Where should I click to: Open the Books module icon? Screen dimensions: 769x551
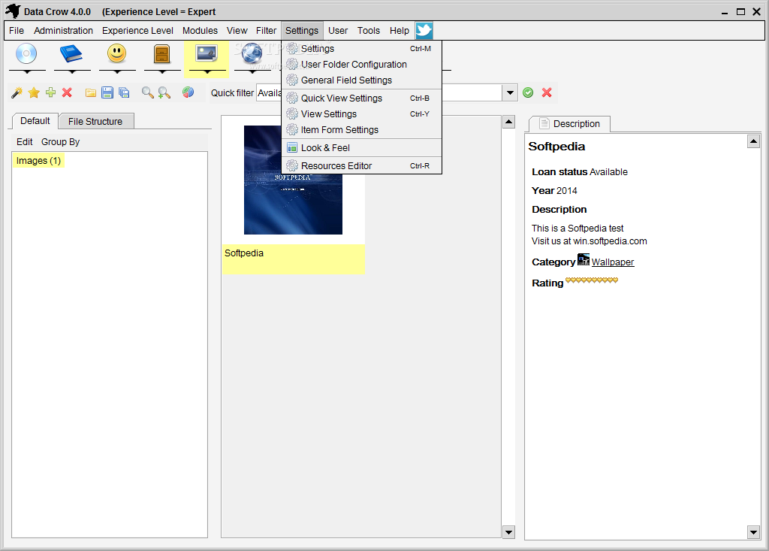point(71,53)
